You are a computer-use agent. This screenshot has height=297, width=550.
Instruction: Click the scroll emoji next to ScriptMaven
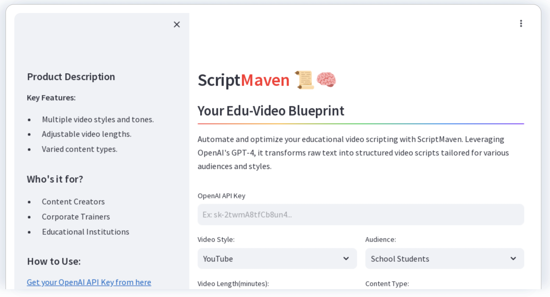[x=304, y=80]
